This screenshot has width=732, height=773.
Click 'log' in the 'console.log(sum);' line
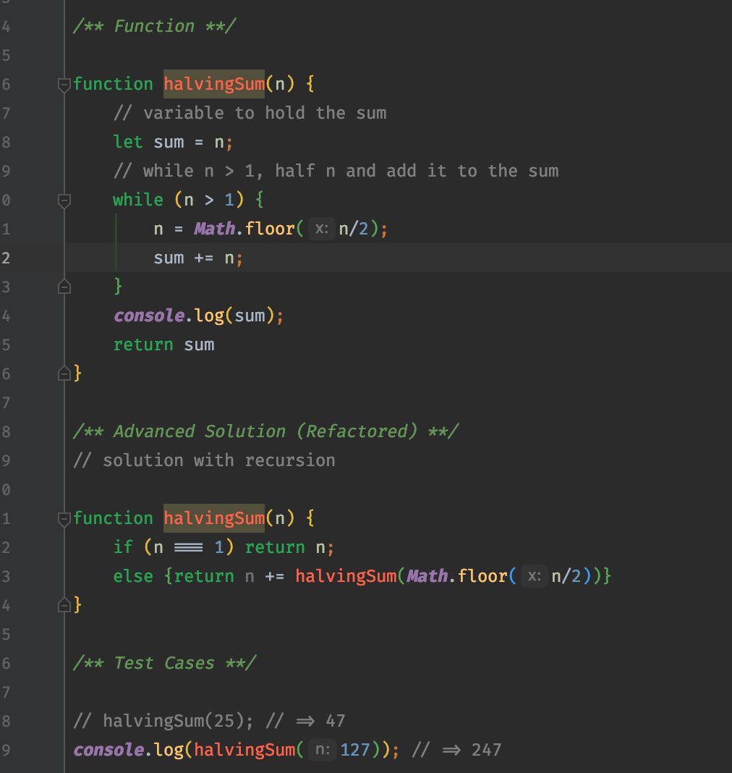[209, 316]
